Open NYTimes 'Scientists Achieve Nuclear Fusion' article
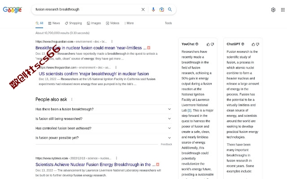Screen dimensions: 287x179 [x=96, y=165]
